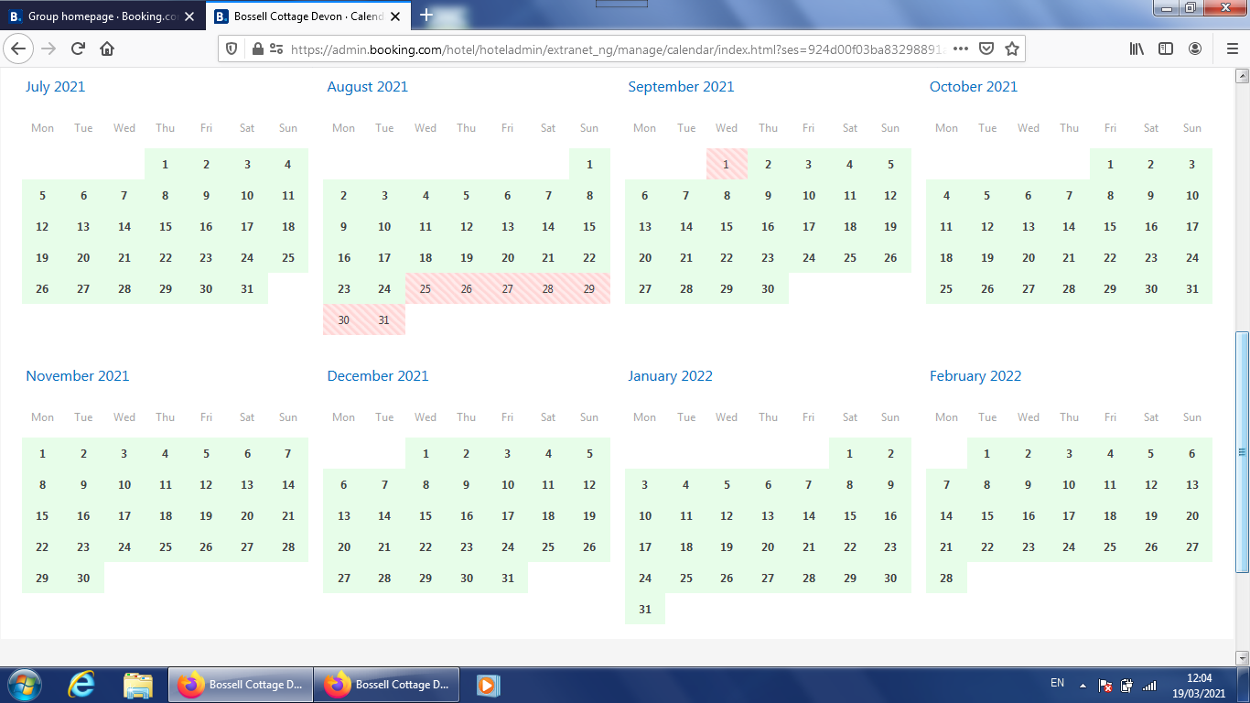Launch Internet Explorer from the taskbar
Viewport: 1250px width, 703px height.
(82, 685)
